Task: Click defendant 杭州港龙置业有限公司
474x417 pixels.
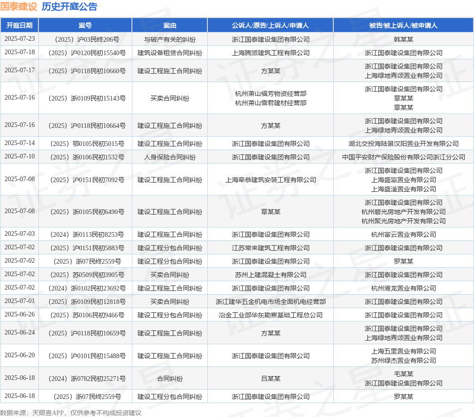Action: (x=403, y=288)
